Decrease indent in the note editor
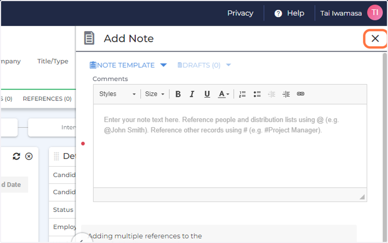The image size is (388, 243). click(x=272, y=94)
